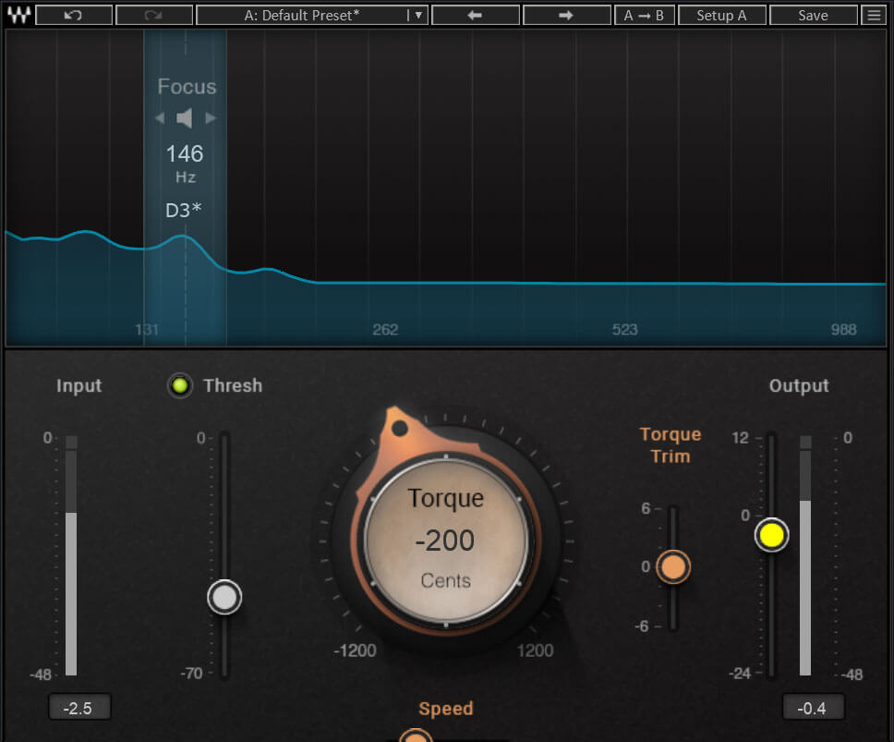Shift Focus up with the right triangle
Screen dimensions: 894x742
pos(211,118)
